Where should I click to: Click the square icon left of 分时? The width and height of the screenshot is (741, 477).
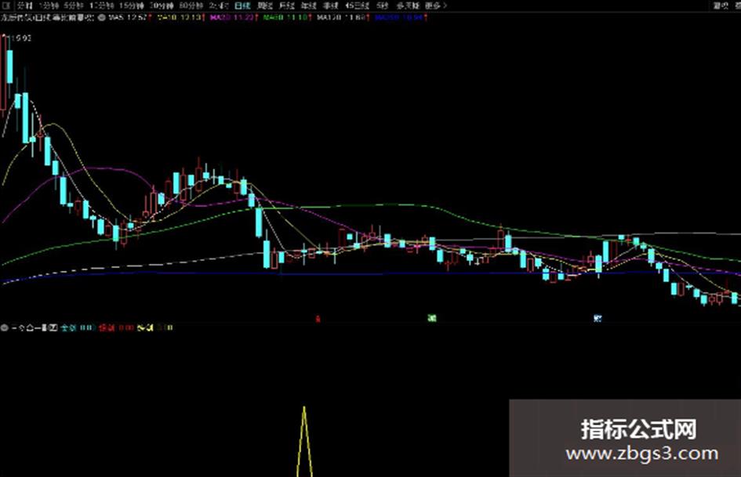tap(6, 5)
